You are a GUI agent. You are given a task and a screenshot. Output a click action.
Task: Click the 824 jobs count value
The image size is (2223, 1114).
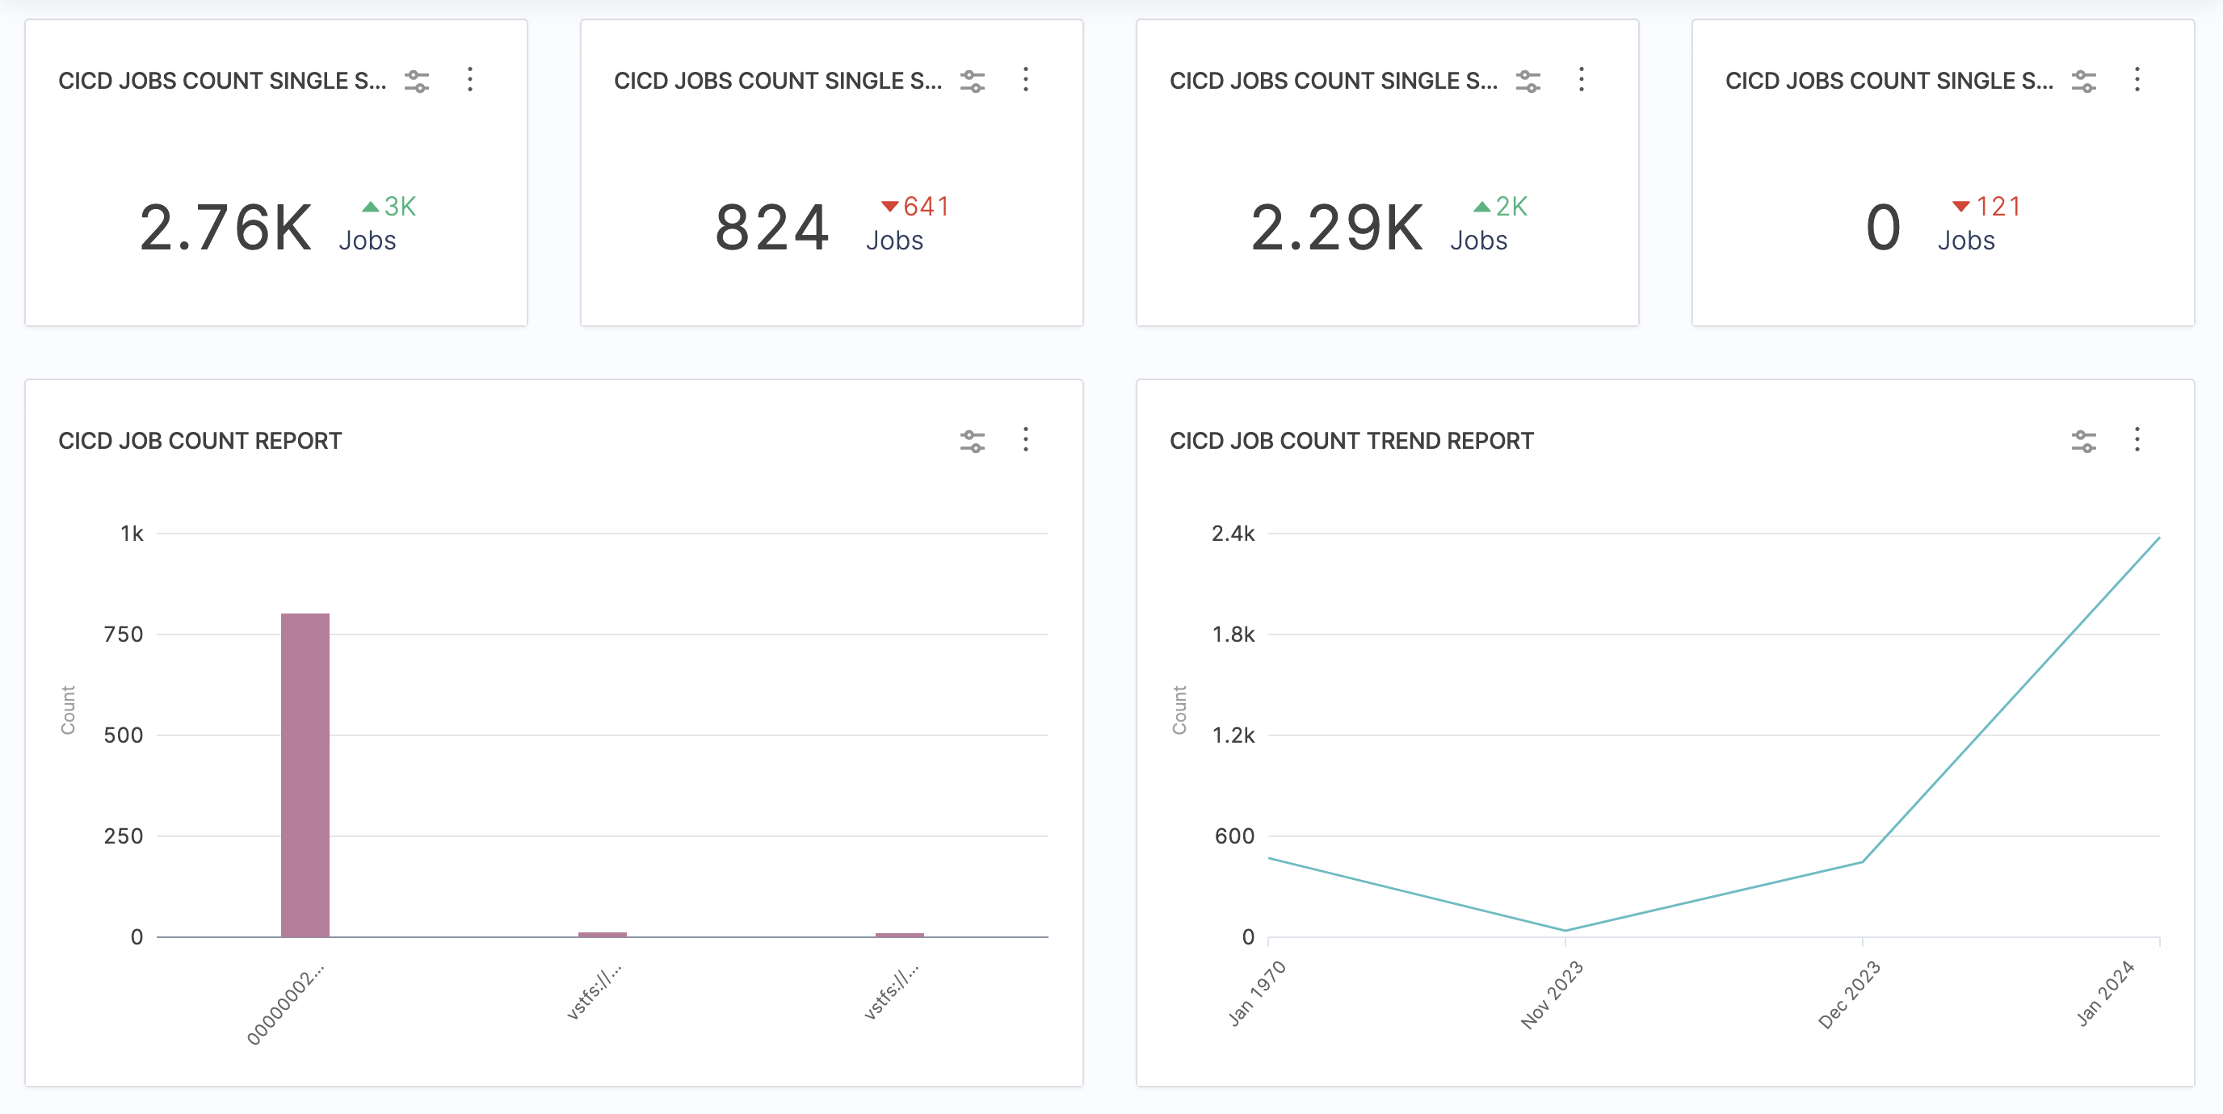click(x=771, y=228)
